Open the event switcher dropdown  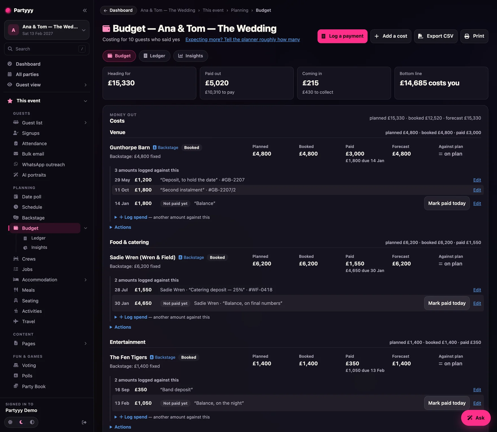tap(47, 30)
